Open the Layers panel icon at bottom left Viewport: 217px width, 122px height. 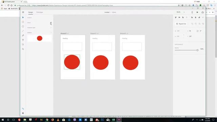[23, 113]
